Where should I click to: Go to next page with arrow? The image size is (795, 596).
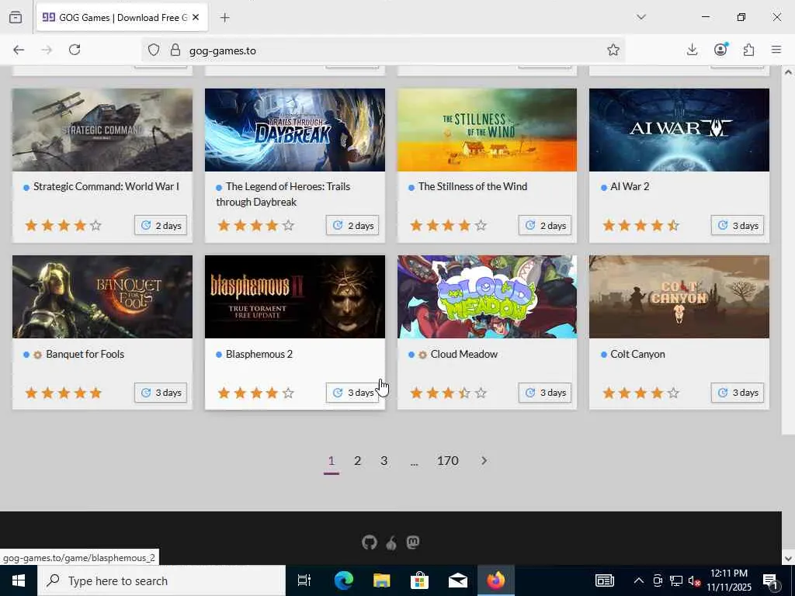point(484,461)
